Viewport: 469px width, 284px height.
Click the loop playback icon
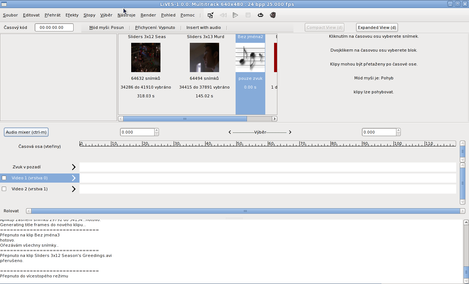[x=261, y=15]
